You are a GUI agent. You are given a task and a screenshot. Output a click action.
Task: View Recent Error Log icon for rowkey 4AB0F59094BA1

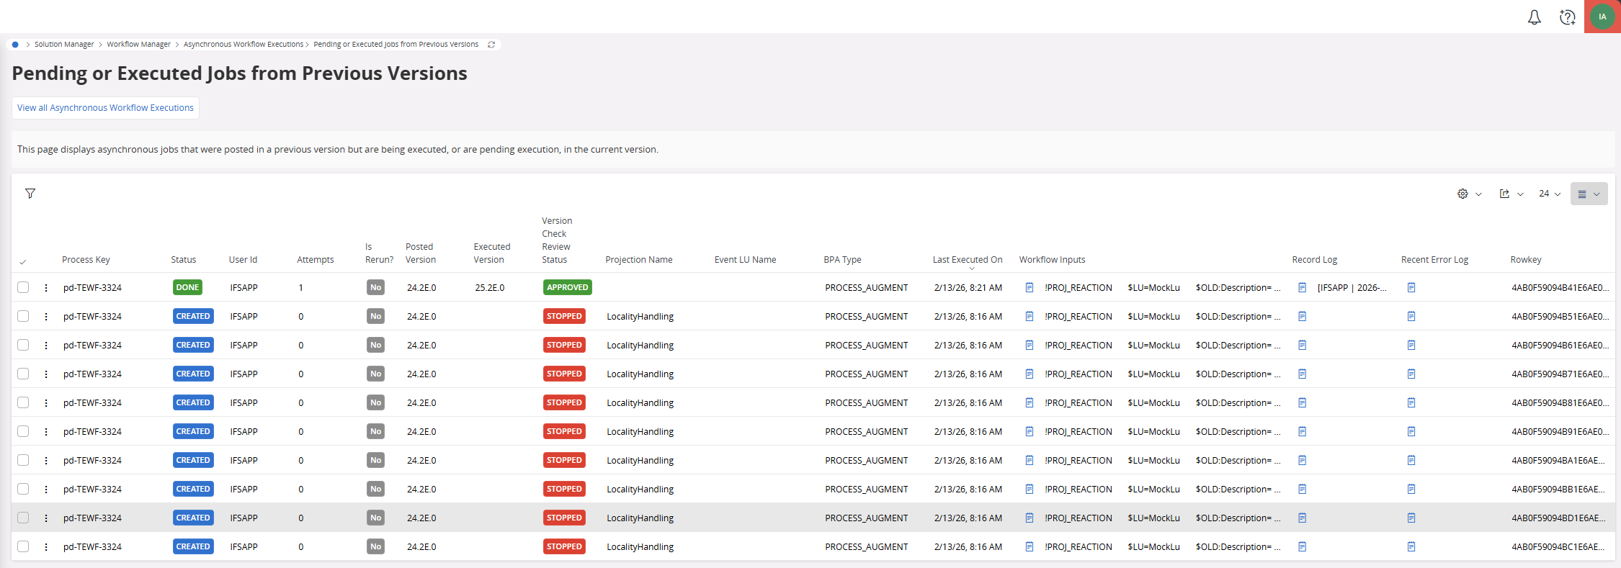pos(1411,460)
